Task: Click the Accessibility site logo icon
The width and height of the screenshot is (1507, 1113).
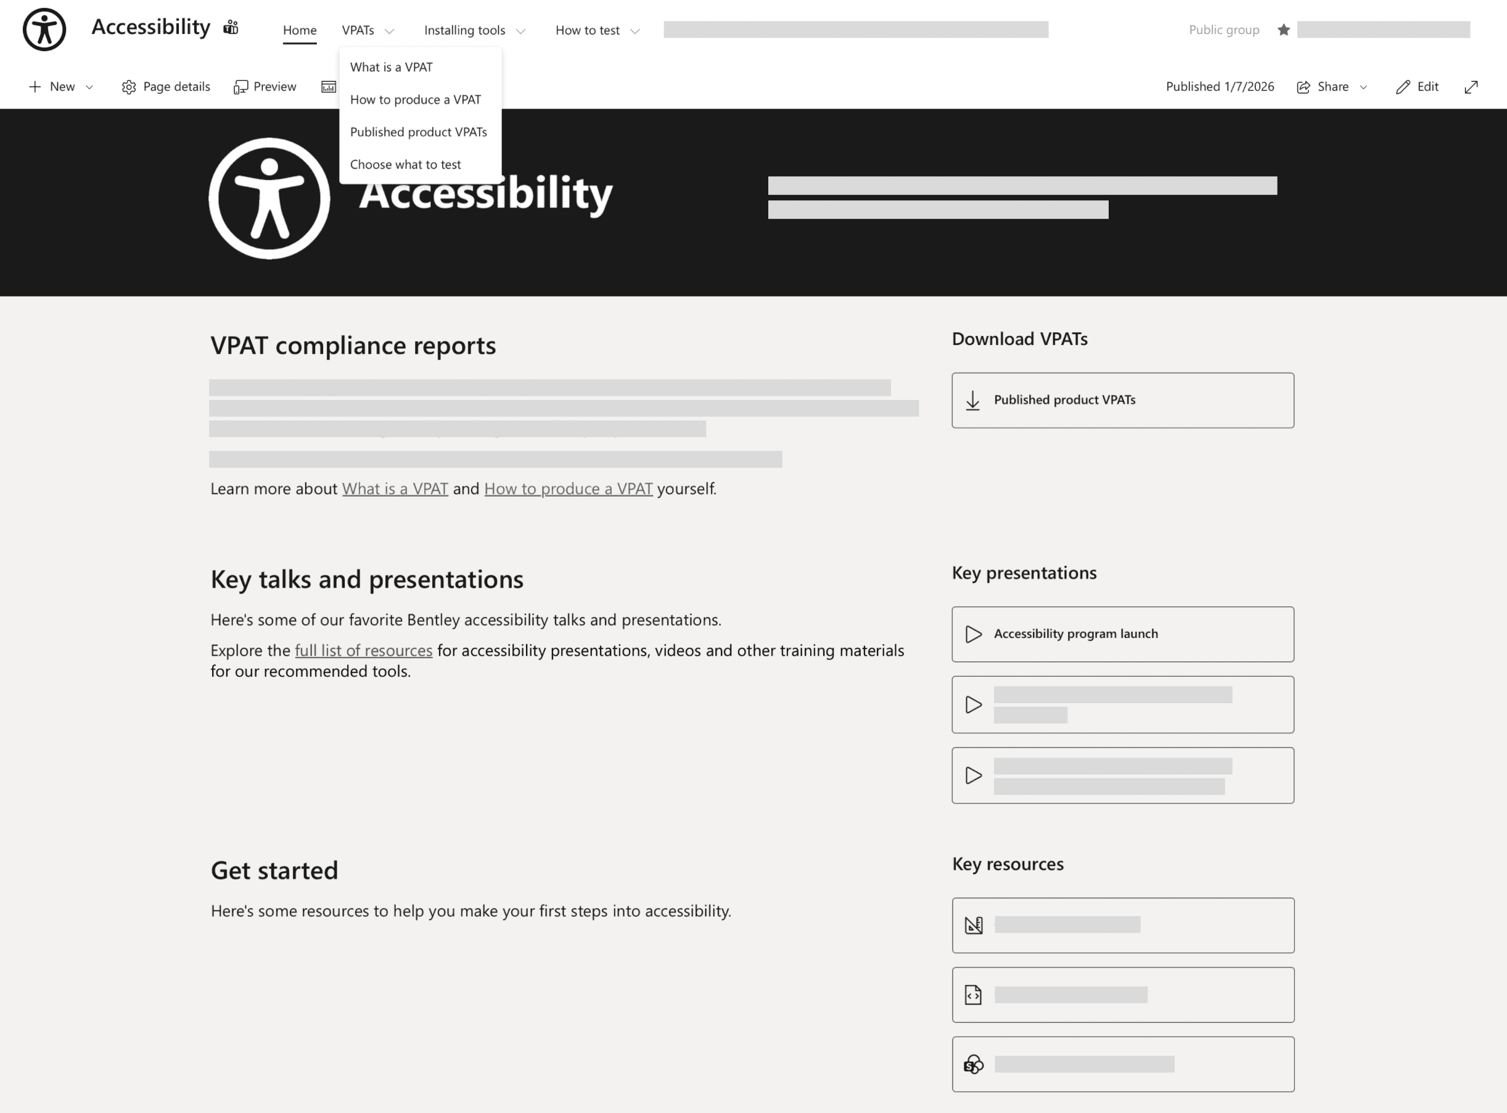Action: click(x=44, y=30)
